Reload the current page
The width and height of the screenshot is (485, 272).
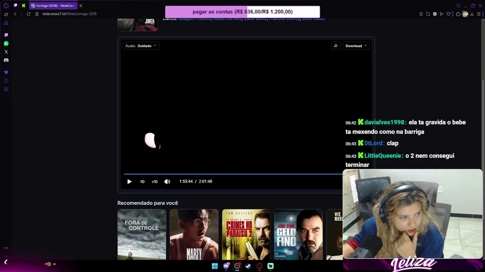[x=28, y=14]
